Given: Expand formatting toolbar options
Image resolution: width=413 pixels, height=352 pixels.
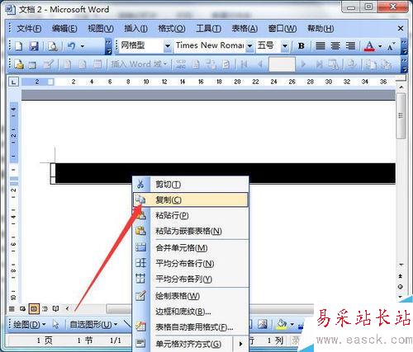Looking at the screenshot, I should point(404,47).
